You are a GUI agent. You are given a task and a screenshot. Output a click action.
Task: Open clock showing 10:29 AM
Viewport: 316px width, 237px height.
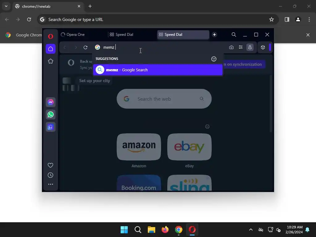point(294,230)
